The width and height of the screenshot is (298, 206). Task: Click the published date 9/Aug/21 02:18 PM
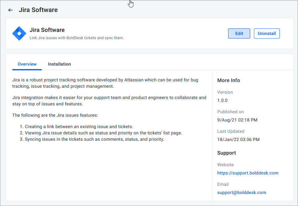[237, 120]
